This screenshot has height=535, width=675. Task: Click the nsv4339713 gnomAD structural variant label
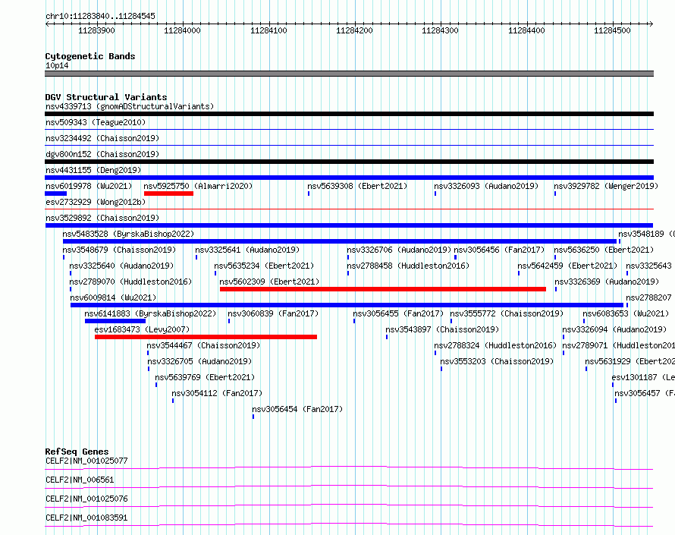point(130,106)
